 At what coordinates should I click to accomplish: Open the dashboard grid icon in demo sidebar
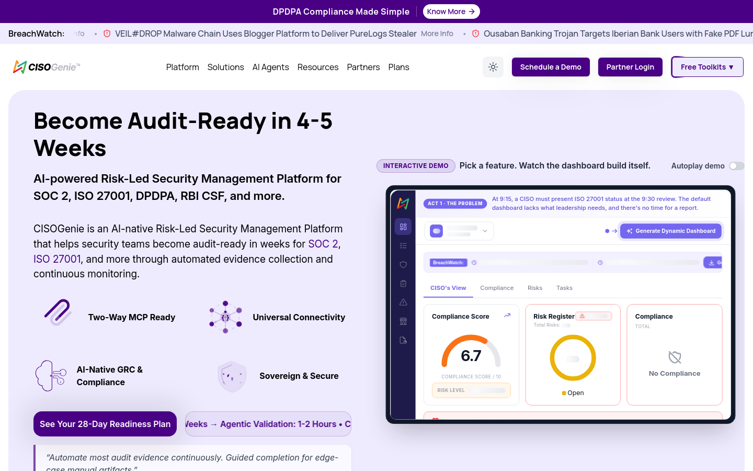(x=403, y=227)
